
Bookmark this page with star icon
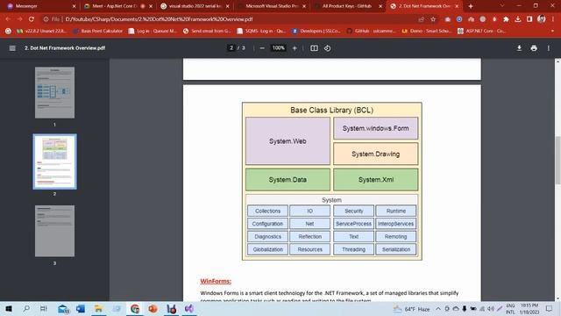coord(433,19)
